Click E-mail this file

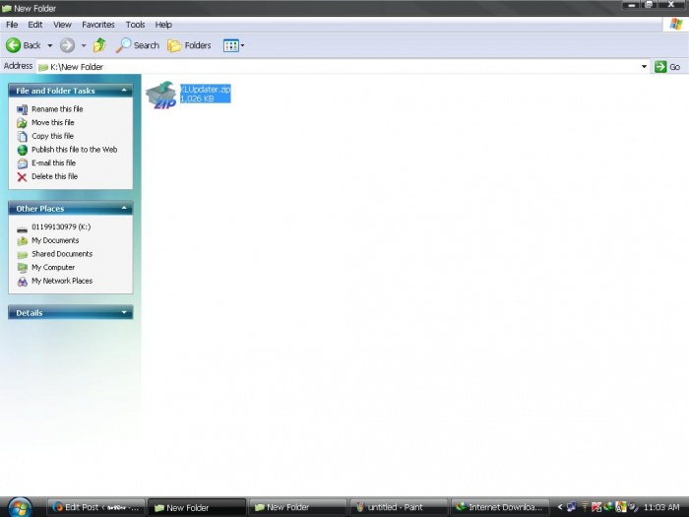[x=53, y=163]
